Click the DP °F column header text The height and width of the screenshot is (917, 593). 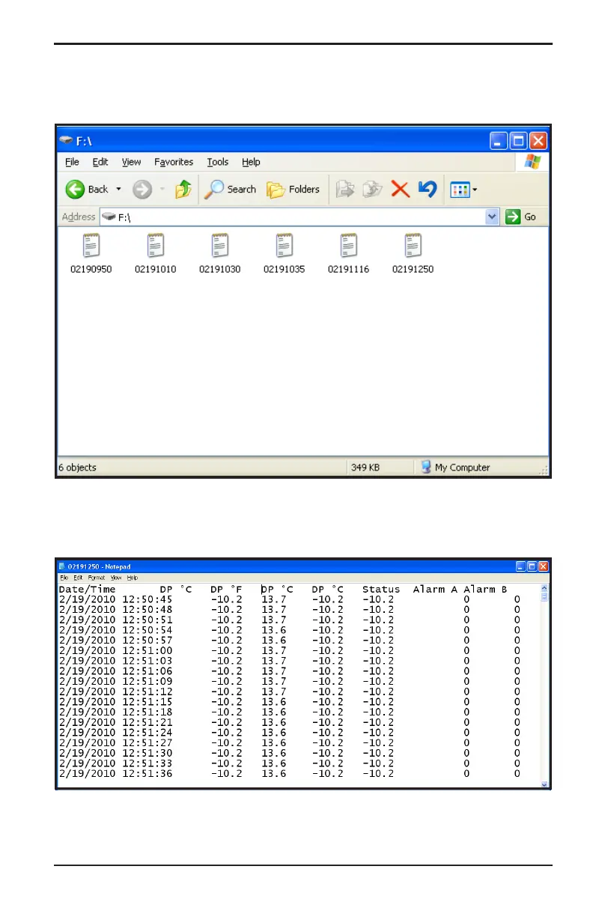[x=226, y=590]
